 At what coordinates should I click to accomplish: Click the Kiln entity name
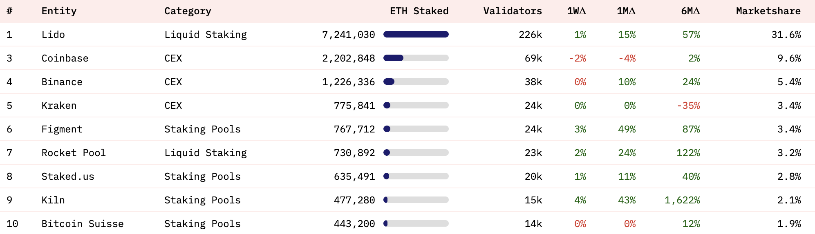click(53, 200)
